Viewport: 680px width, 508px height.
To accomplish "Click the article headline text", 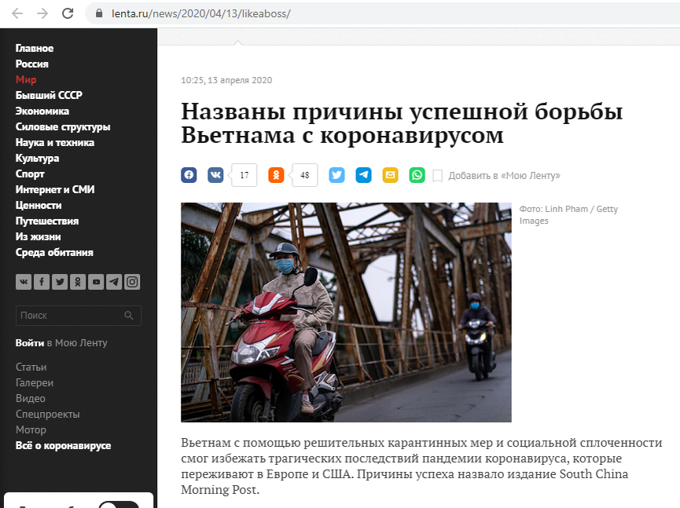I will [402, 123].
